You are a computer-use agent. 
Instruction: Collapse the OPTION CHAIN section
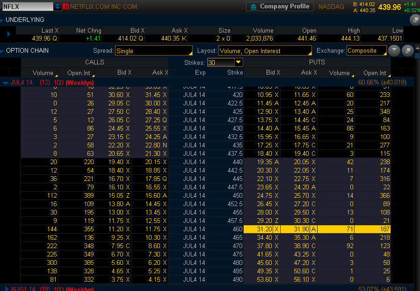(x=3, y=50)
